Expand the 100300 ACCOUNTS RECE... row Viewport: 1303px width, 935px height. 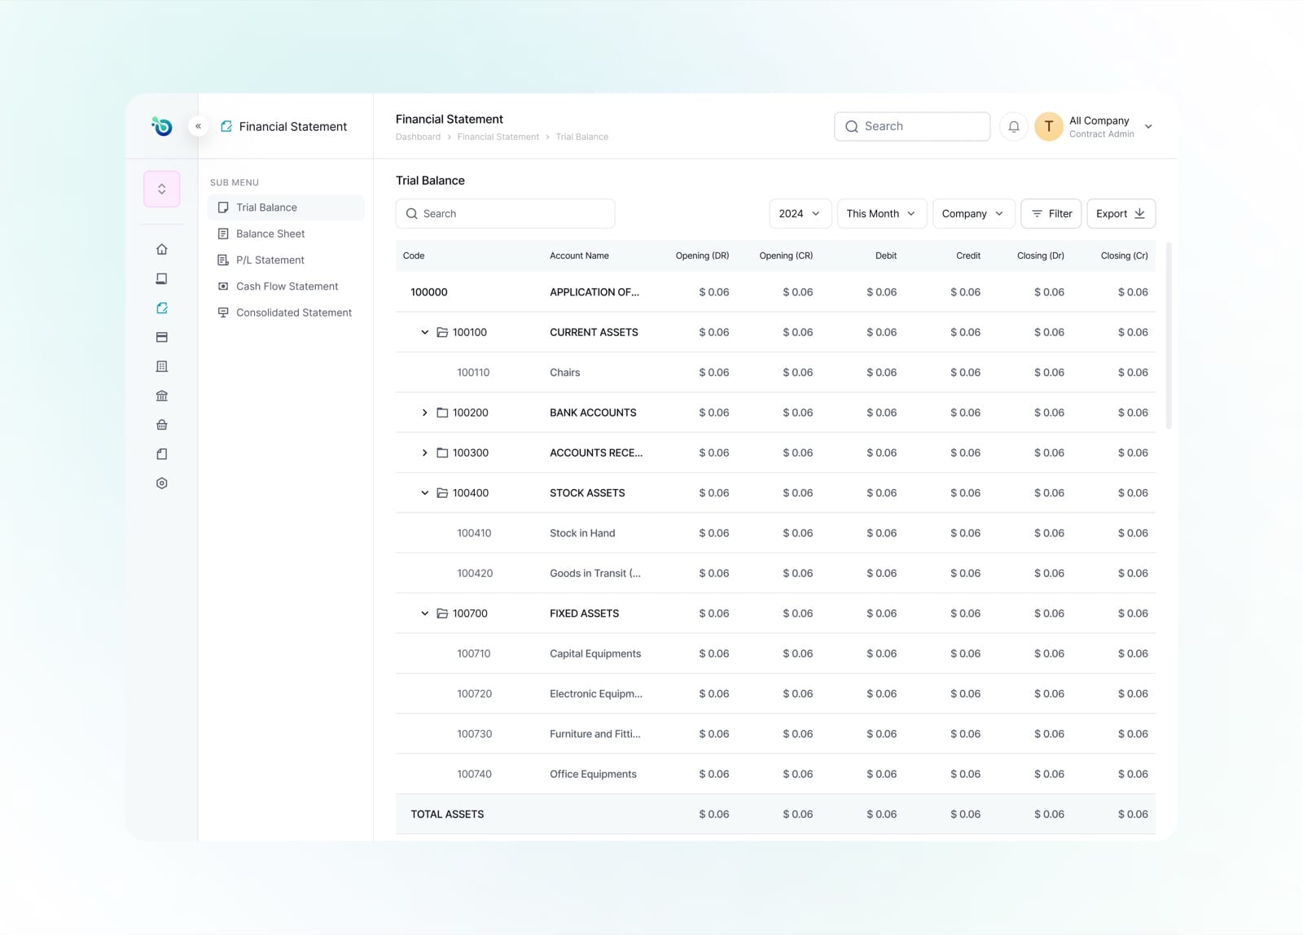(x=424, y=452)
